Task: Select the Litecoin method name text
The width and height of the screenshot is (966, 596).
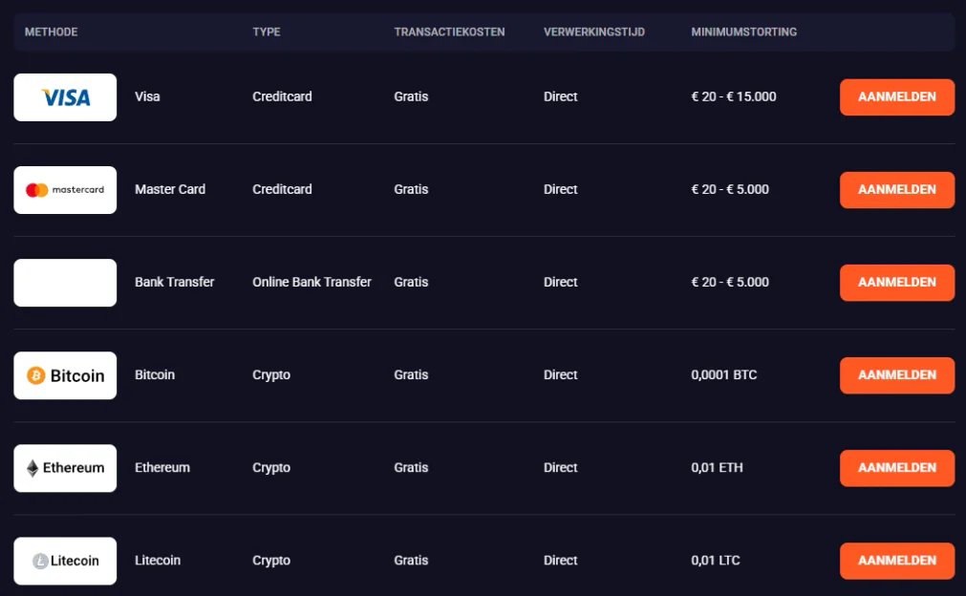Action: pyautogui.click(x=158, y=561)
